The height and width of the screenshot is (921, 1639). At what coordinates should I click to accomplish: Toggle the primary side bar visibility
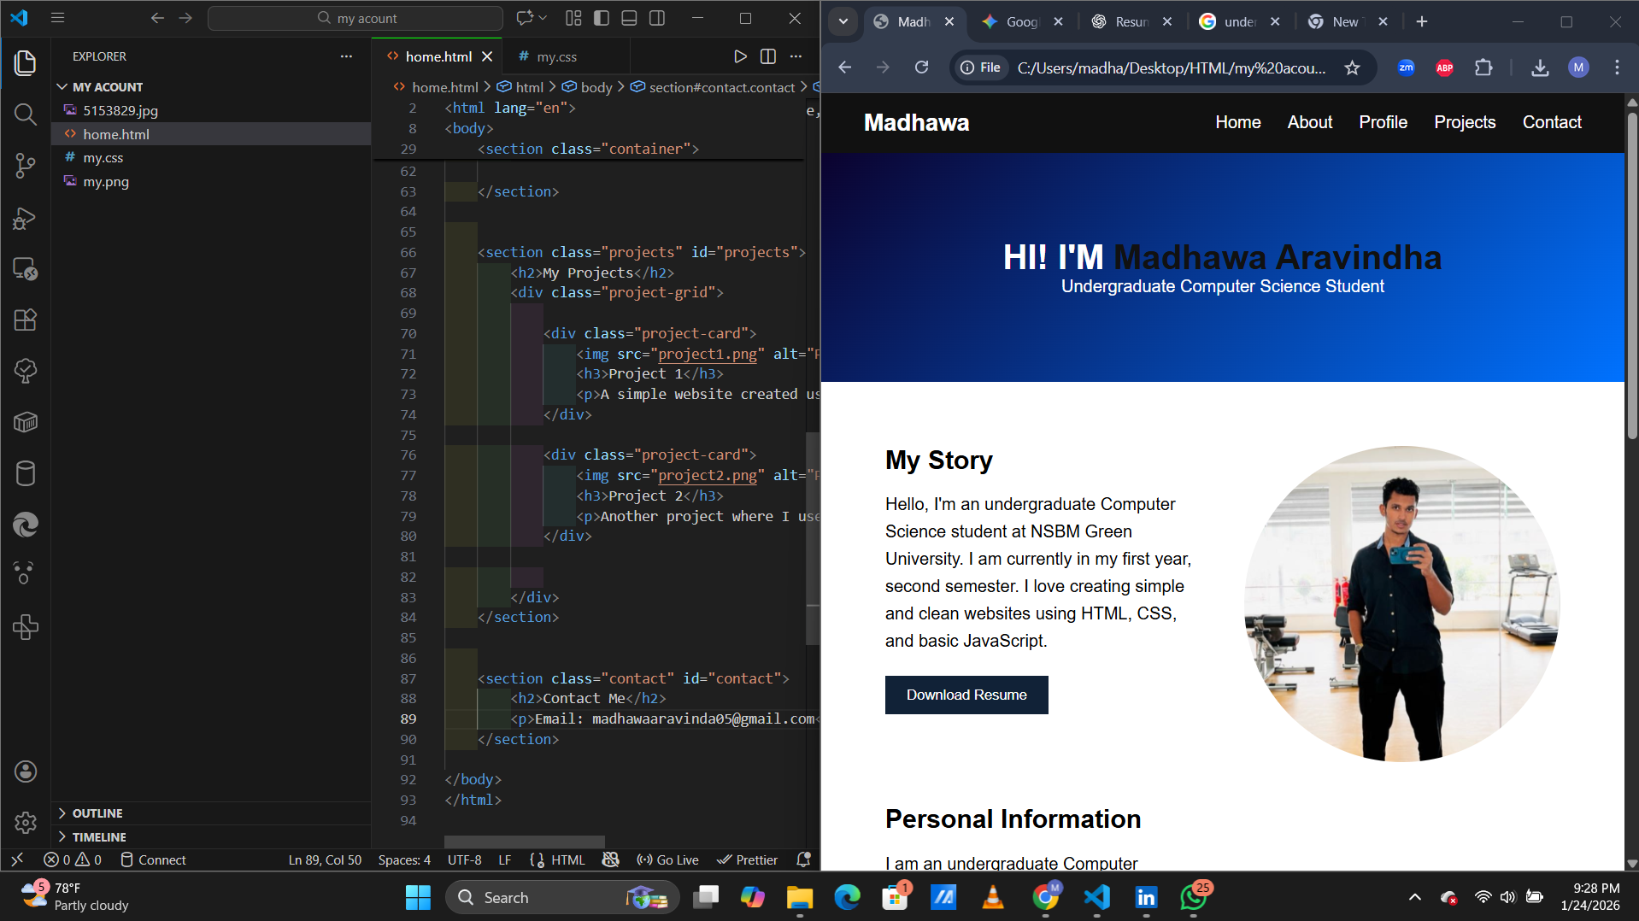(602, 18)
